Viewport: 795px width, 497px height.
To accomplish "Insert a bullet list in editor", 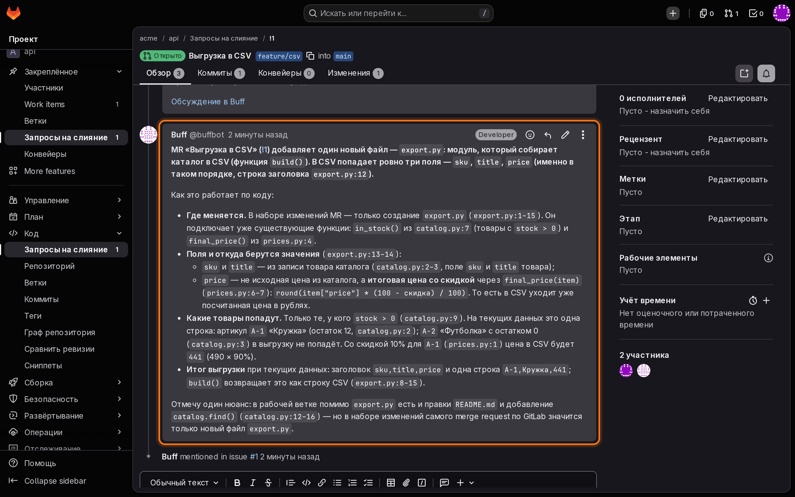I will (337, 483).
